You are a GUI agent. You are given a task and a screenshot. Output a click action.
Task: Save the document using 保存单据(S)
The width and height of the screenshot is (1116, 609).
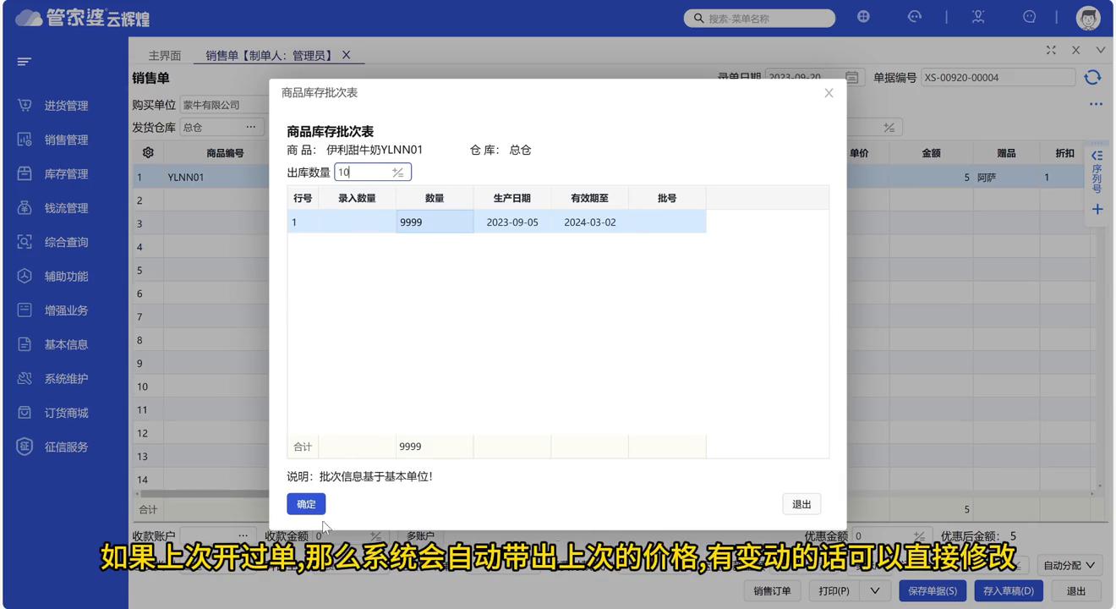[933, 591]
